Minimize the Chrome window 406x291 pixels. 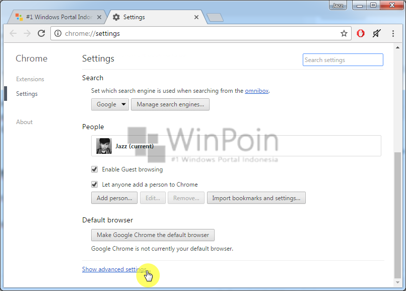click(359, 6)
